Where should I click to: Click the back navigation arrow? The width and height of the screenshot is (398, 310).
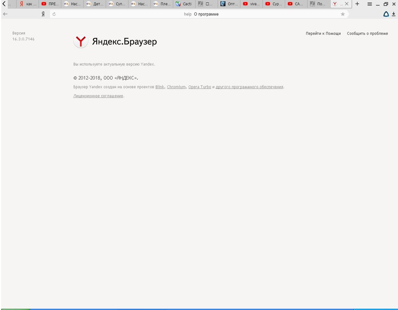tap(5, 14)
